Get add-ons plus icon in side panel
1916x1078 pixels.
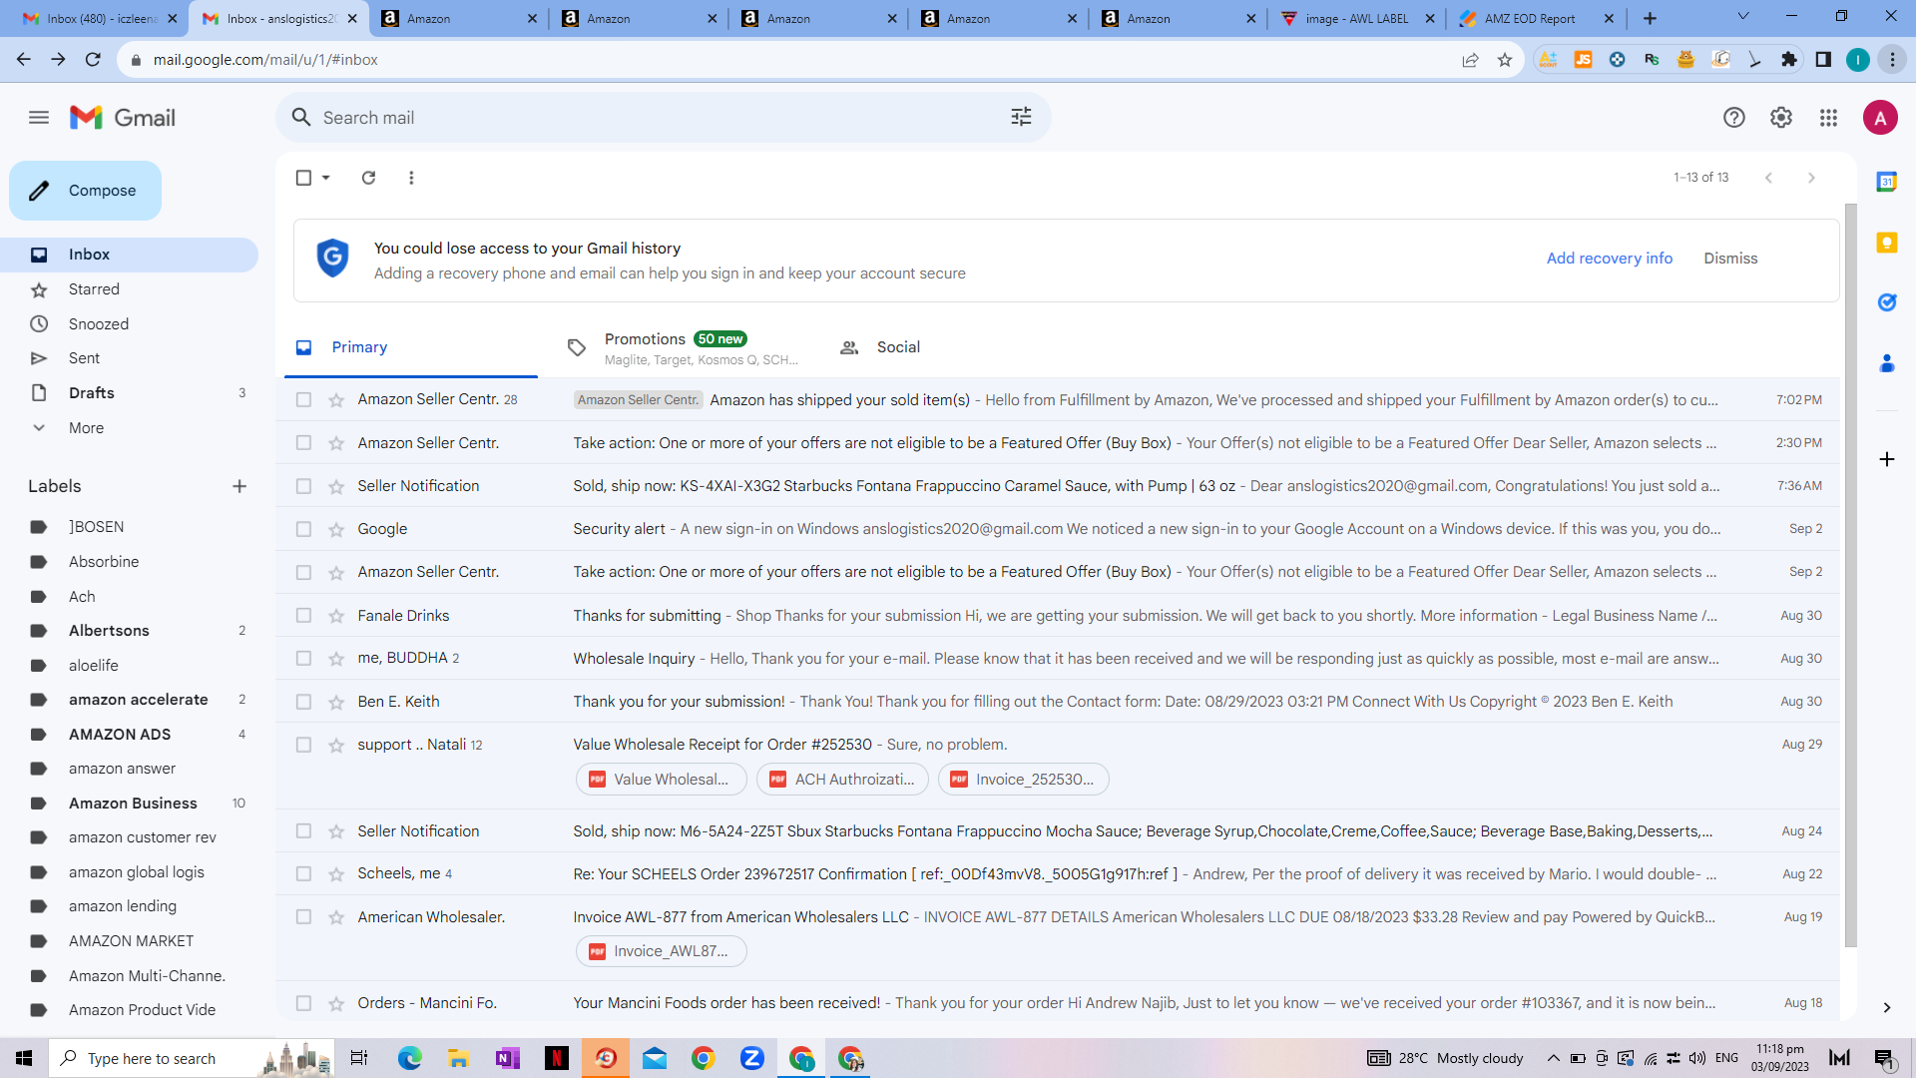tap(1886, 459)
